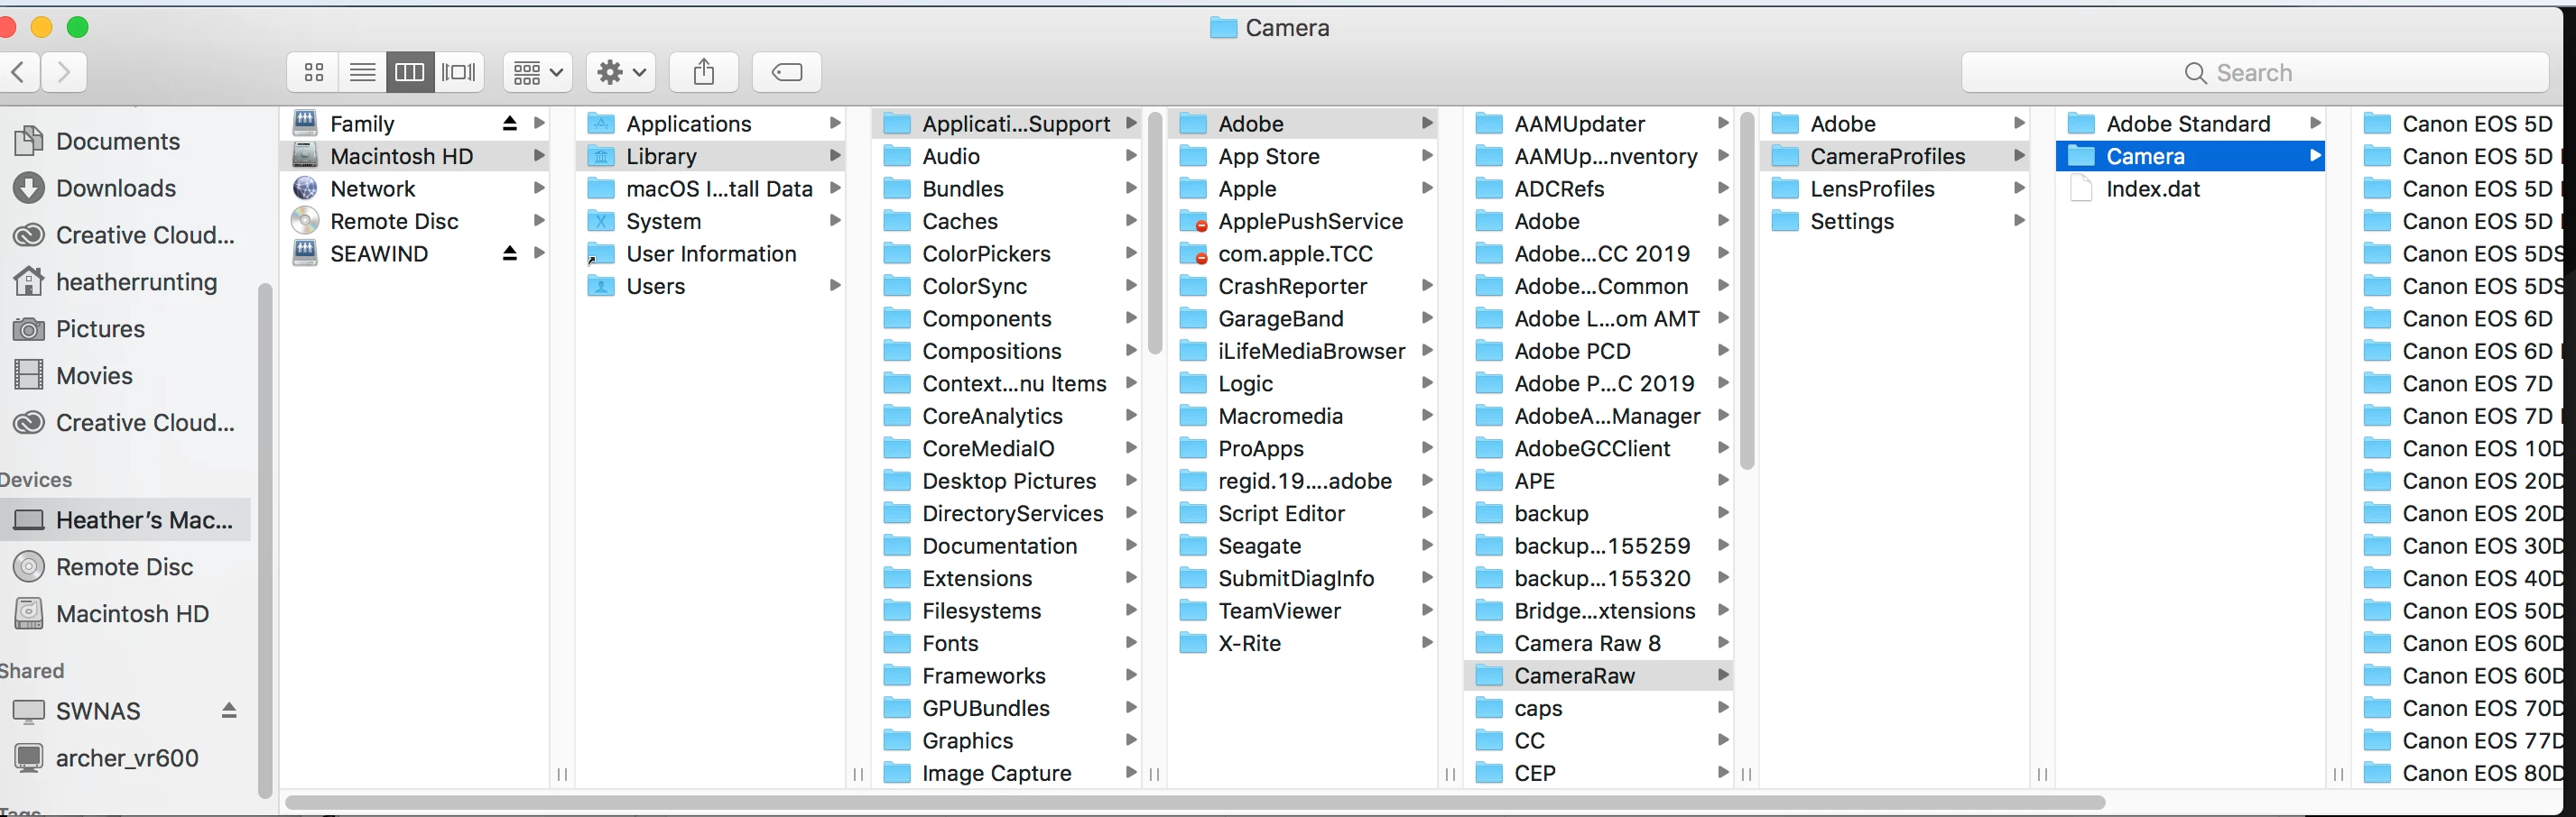2576x817 pixels.
Task: Open the arrange/group items dropdown
Action: (x=537, y=72)
